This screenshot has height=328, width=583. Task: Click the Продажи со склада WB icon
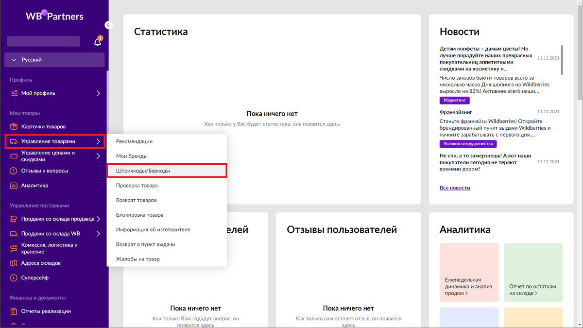click(14, 234)
